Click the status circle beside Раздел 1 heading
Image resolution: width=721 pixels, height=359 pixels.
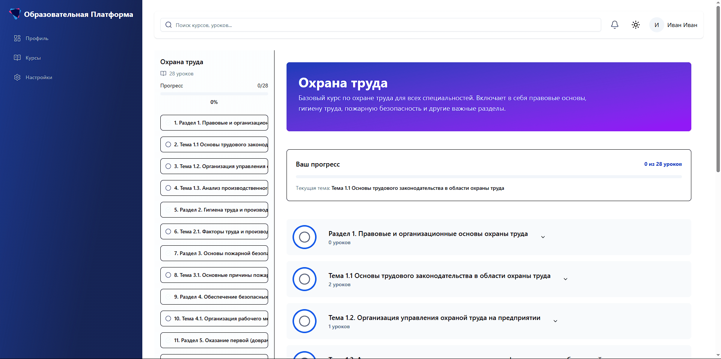[x=305, y=237]
